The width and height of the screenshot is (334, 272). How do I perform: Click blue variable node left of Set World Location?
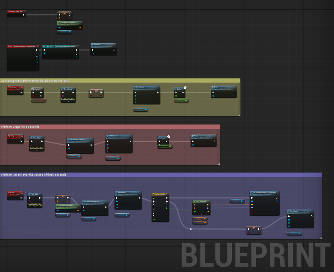tap(237, 201)
